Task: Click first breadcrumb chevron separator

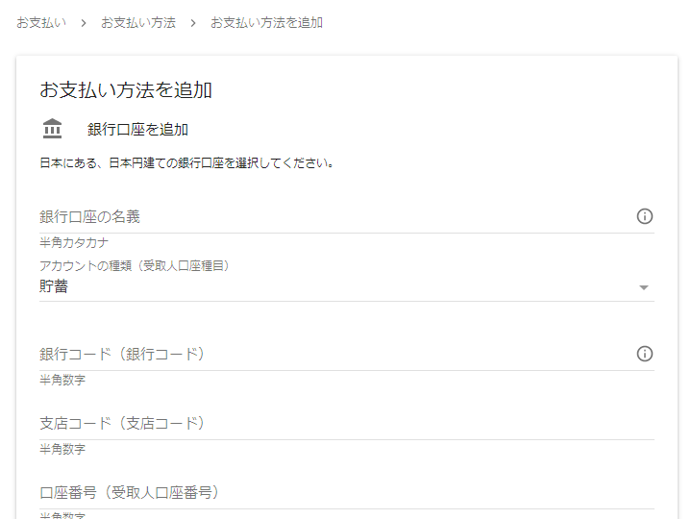Action: point(84,23)
